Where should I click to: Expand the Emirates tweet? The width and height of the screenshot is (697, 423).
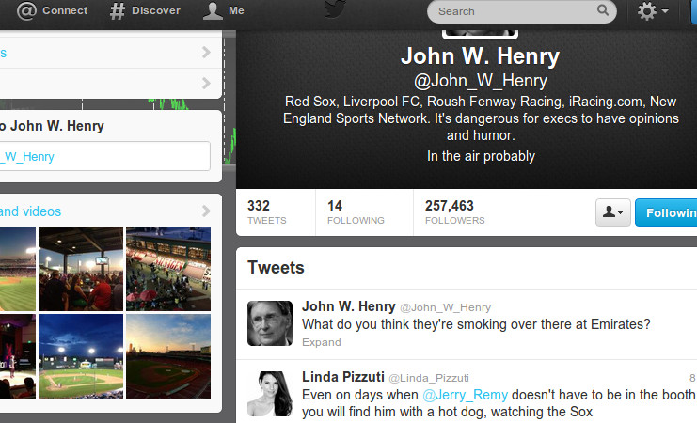[x=322, y=342]
